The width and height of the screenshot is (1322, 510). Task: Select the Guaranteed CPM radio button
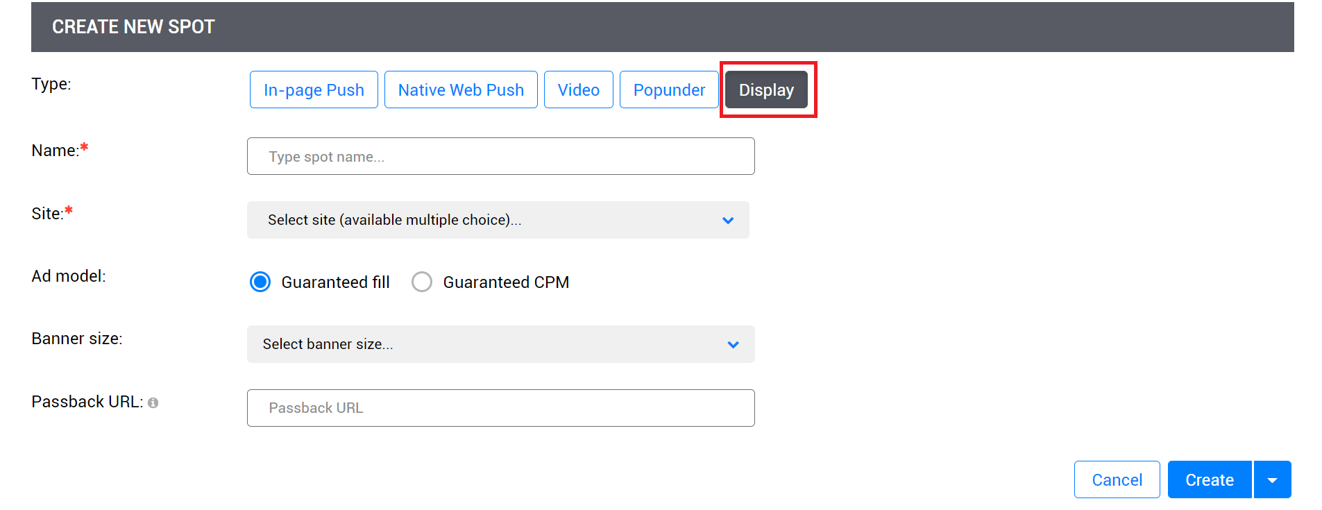(422, 282)
